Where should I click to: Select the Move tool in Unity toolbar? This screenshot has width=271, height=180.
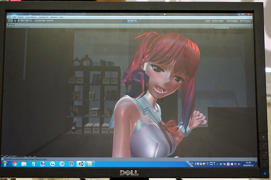pos(15,21)
